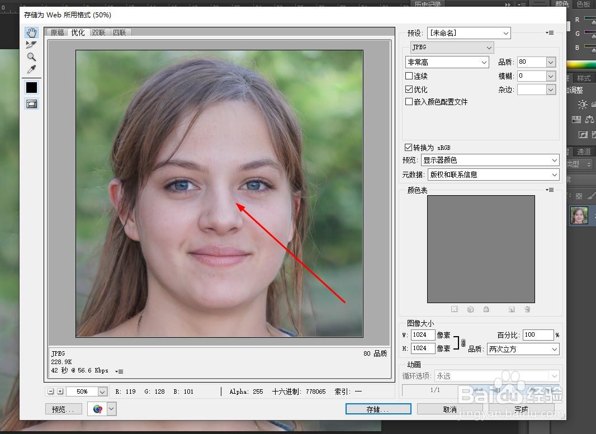Screen dimensions: 596x434
Task: Open the 预览 显示器颜色 dropdown
Action: [x=490, y=160]
